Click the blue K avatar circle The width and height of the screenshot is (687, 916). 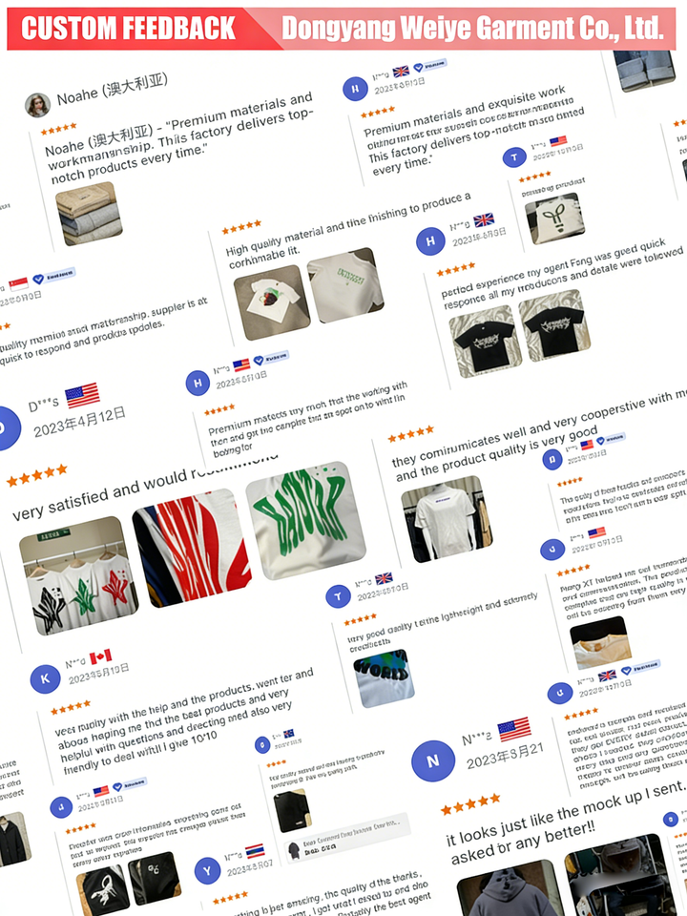pyautogui.click(x=45, y=678)
